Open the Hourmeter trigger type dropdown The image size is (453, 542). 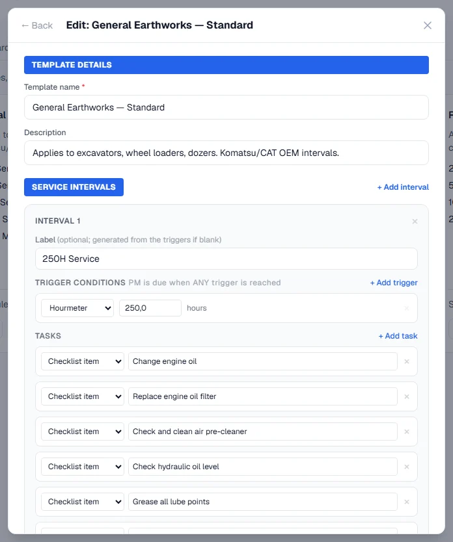[77, 308]
